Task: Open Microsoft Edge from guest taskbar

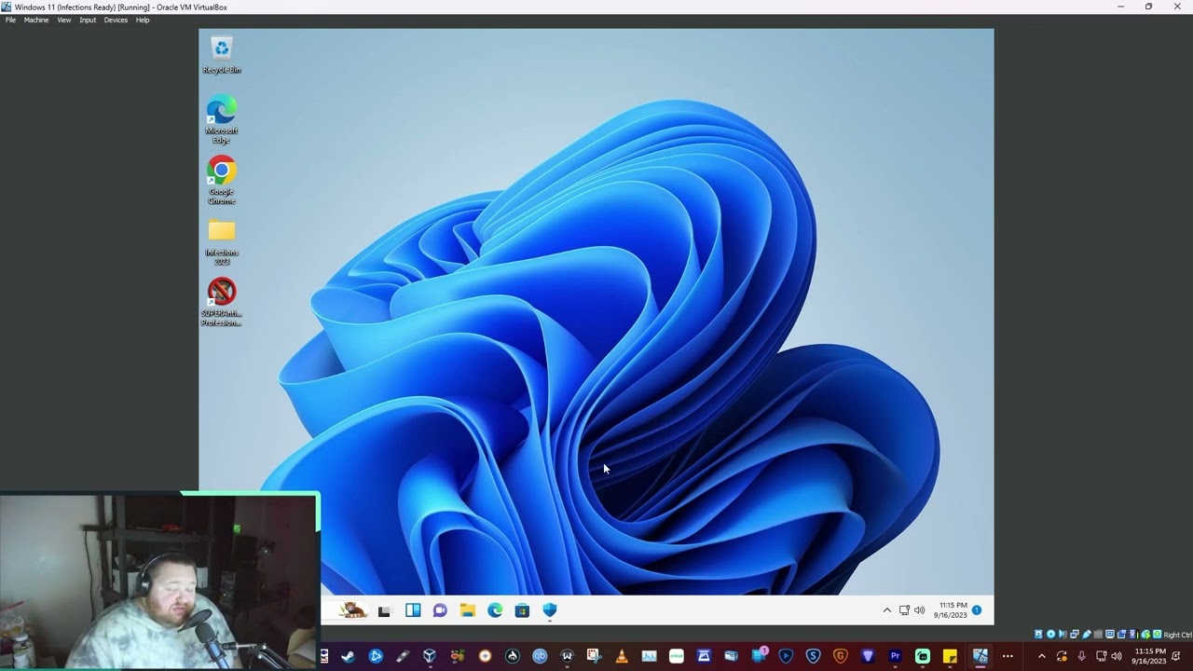Action: tap(495, 610)
